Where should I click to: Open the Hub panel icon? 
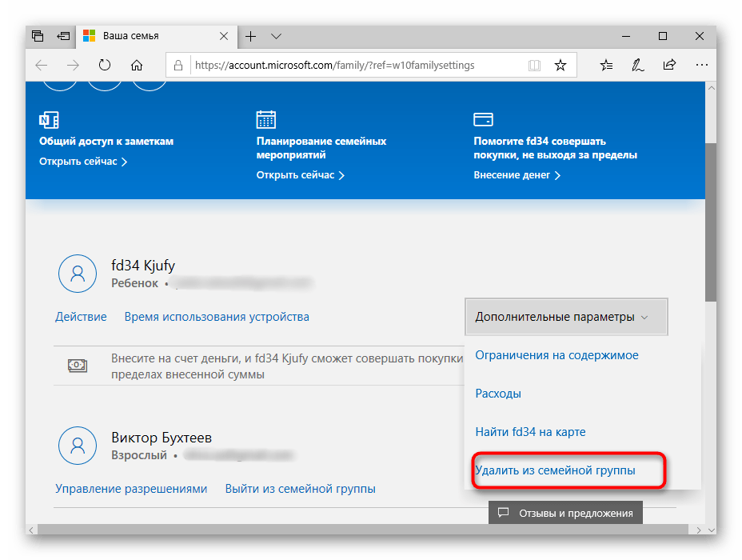[x=606, y=65]
